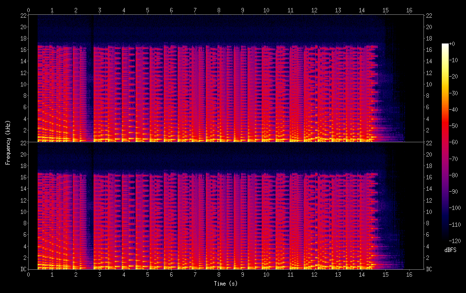Click the 14 second tick on the bottom time axis
Screen dimensions: 466x293
362,274
